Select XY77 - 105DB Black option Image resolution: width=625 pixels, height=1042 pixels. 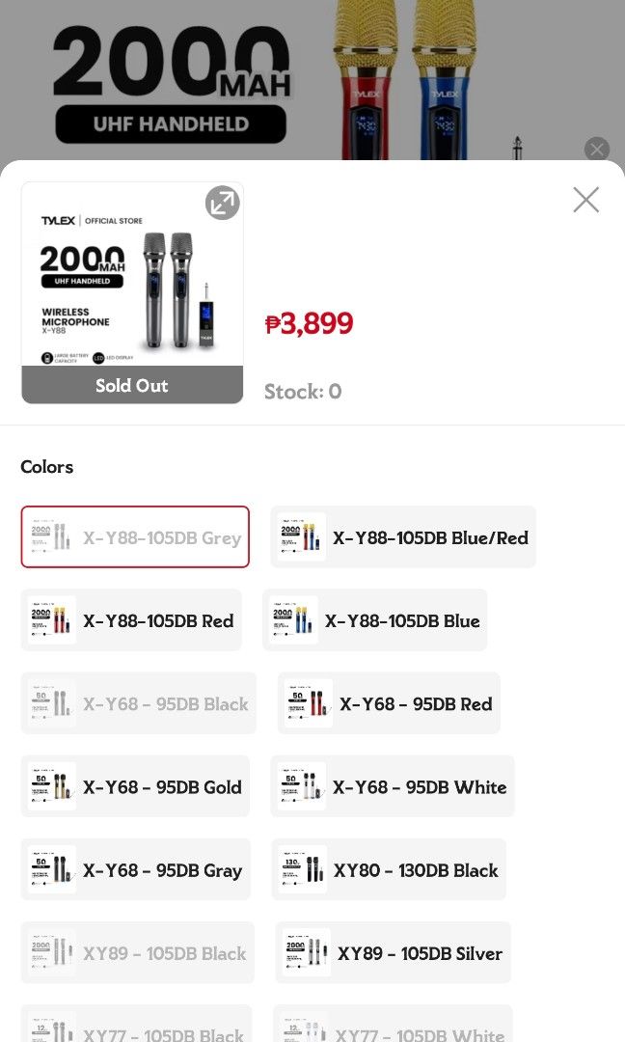136,1024
